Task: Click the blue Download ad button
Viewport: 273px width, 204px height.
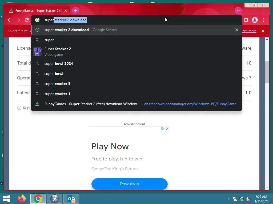Action: [129, 184]
